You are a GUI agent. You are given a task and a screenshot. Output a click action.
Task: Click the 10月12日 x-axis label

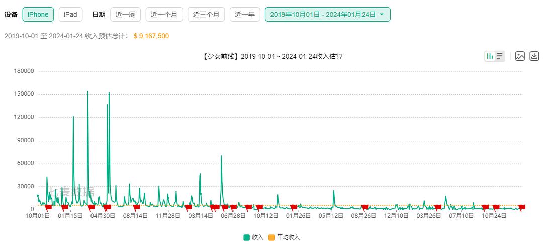(x=266, y=216)
